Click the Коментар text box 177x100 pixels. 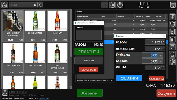tap(89, 35)
